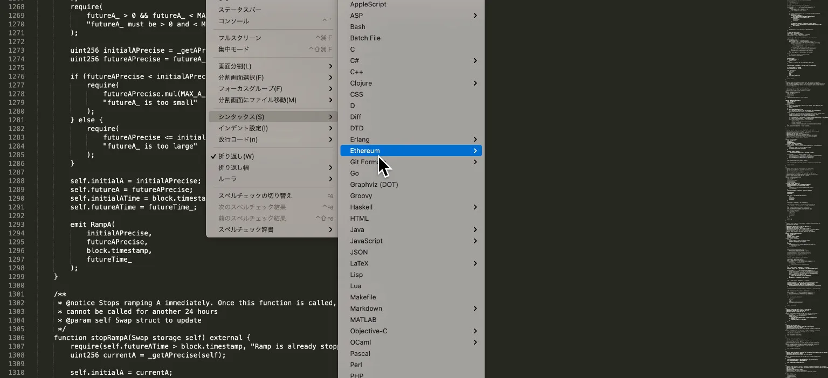Image resolution: width=828 pixels, height=378 pixels.
Task: Pick the C syntax entry
Action: click(411, 50)
